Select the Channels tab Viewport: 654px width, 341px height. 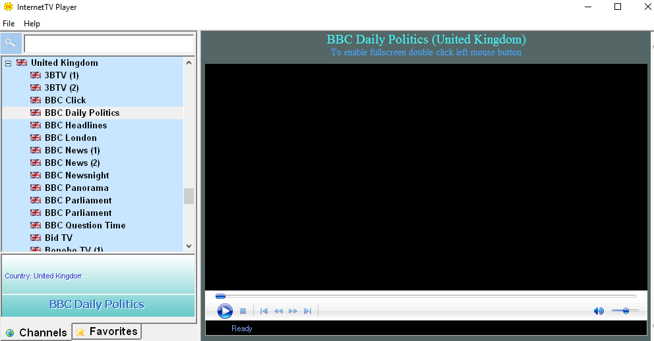point(36,332)
